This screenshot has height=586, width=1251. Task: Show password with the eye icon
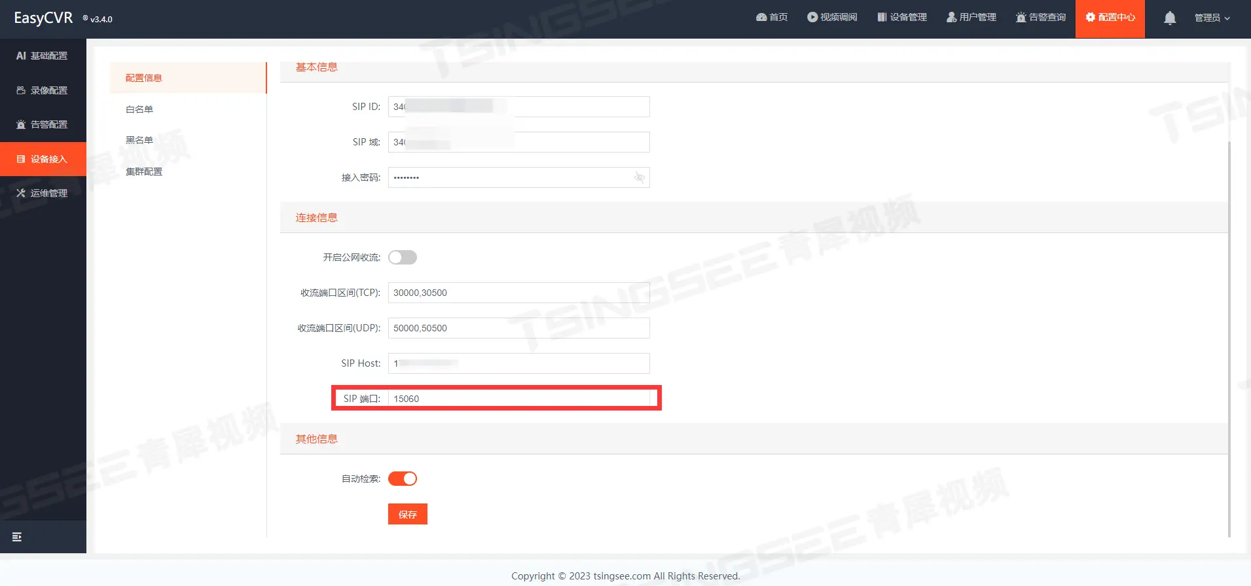[x=640, y=177]
